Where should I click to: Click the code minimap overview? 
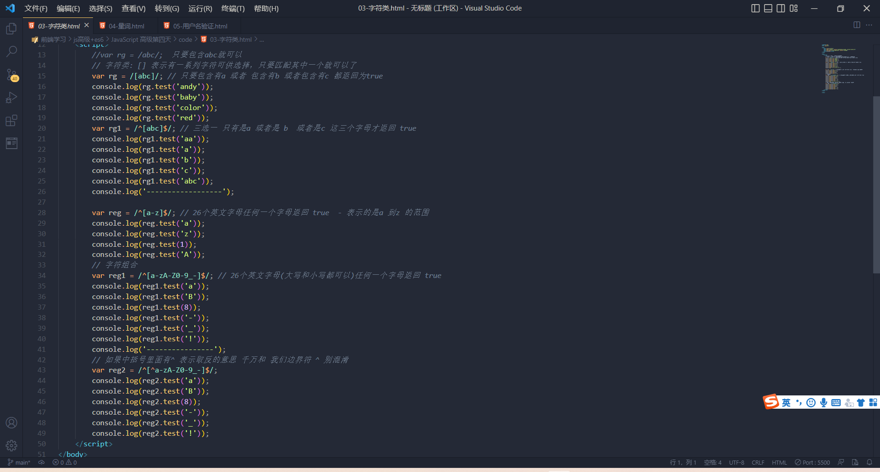click(x=843, y=69)
